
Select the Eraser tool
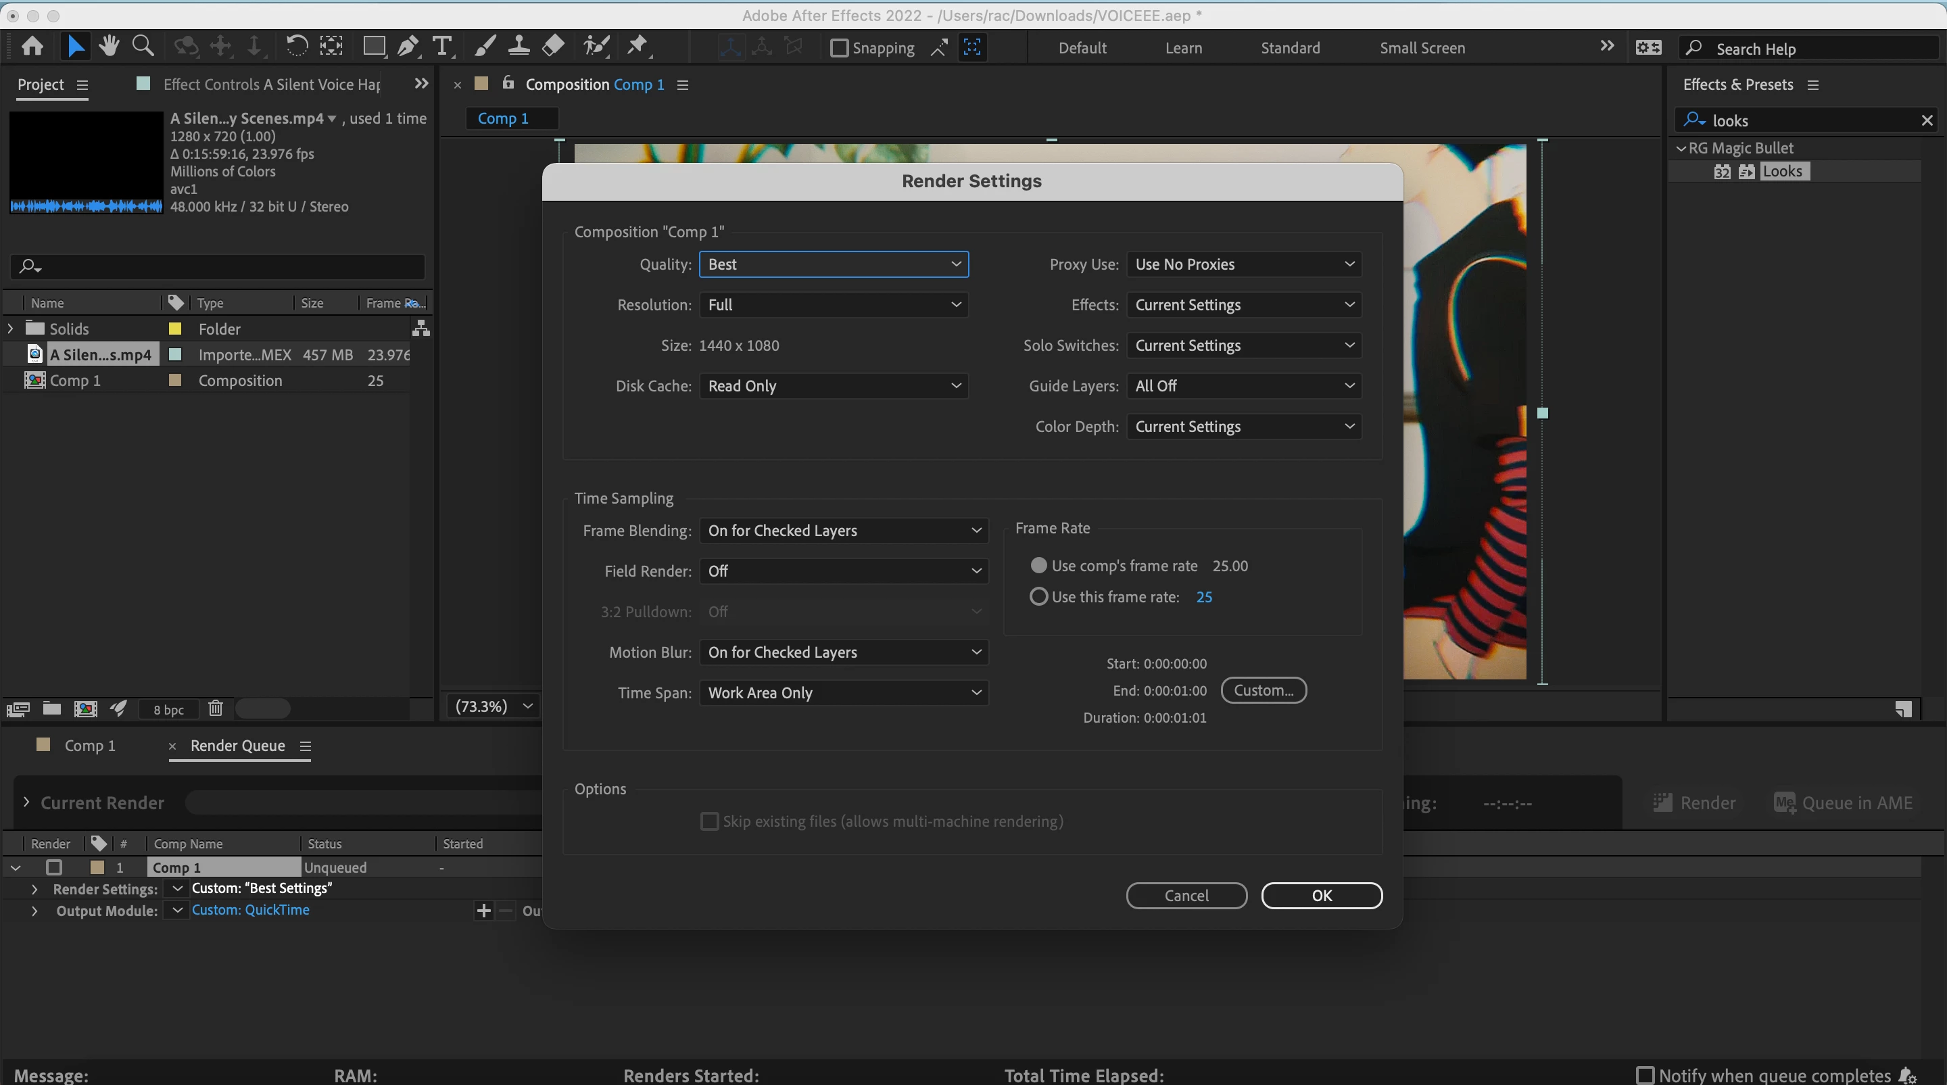click(x=553, y=47)
